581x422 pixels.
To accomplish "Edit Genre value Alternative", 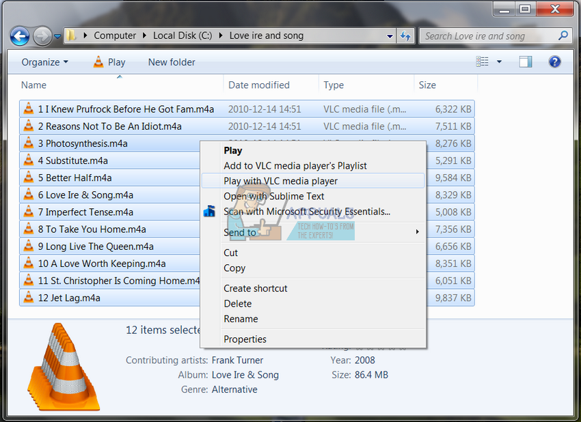I will tap(234, 389).
